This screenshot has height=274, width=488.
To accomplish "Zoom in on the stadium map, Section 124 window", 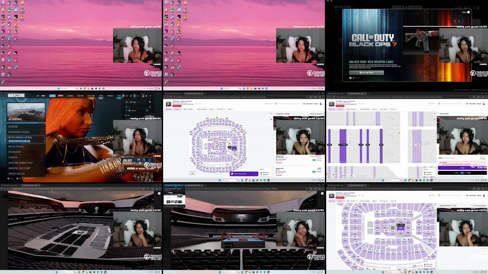I will [271, 114].
